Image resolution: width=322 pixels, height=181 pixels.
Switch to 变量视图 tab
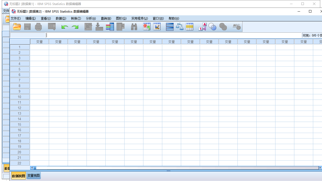point(34,175)
